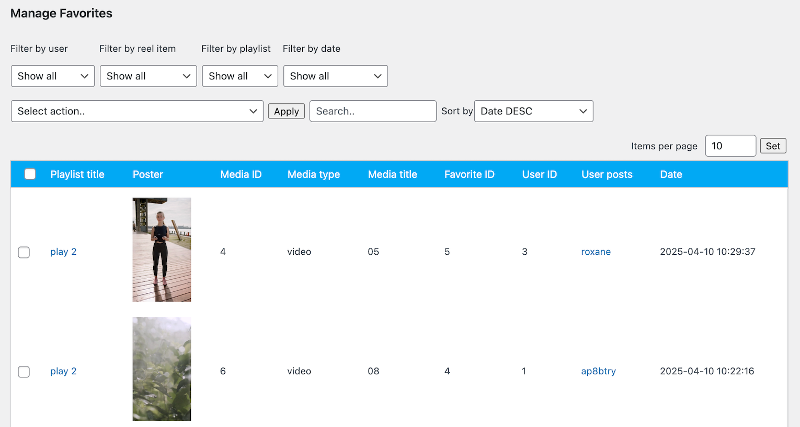Viewport: 800px width, 427px height.
Task: Open the play 2 link in first row
Action: [x=63, y=252]
